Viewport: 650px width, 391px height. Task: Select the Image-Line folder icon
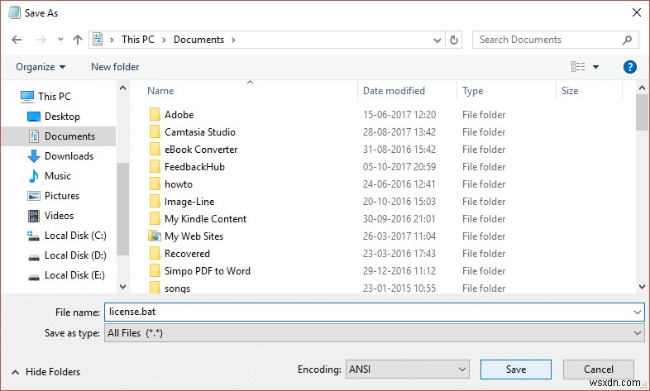click(x=155, y=202)
